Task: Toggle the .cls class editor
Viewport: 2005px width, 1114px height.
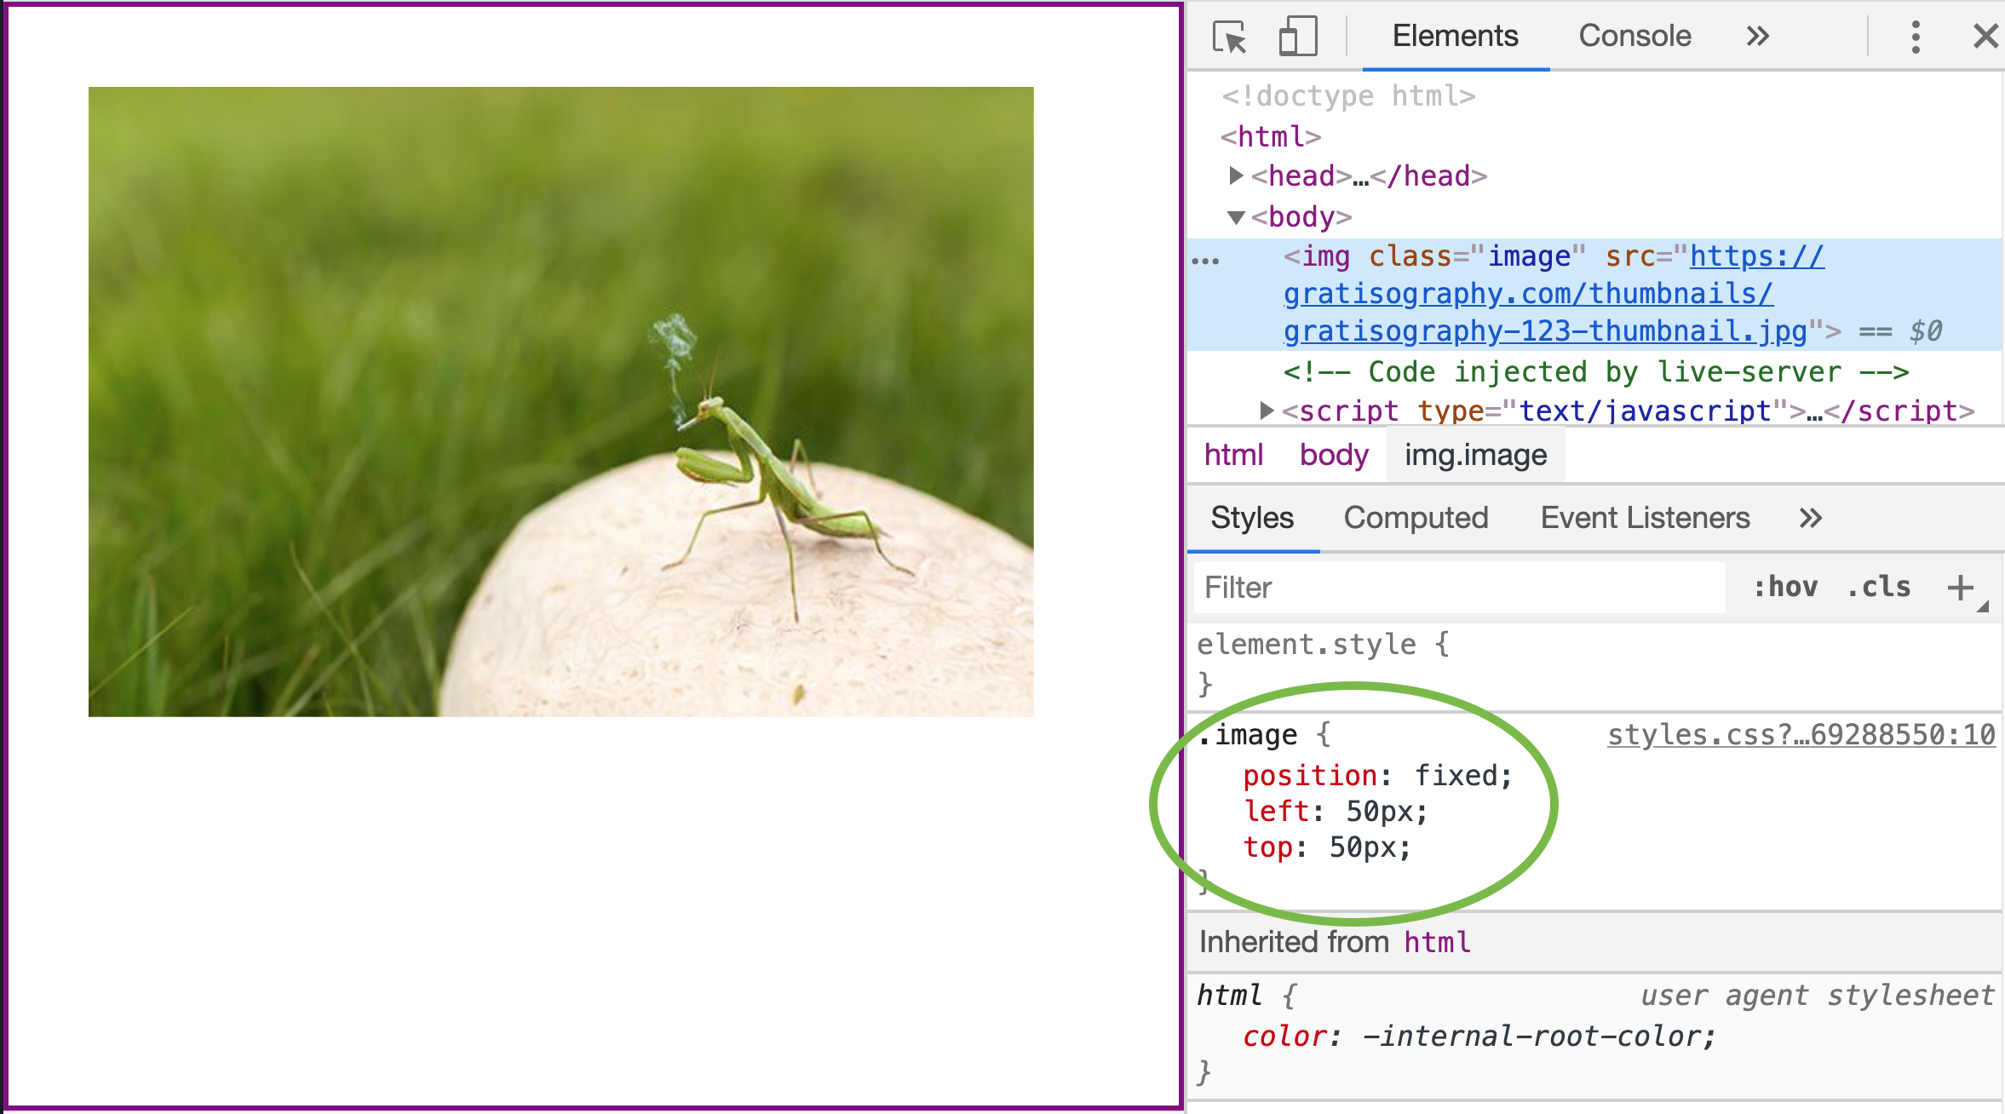Action: point(1879,588)
